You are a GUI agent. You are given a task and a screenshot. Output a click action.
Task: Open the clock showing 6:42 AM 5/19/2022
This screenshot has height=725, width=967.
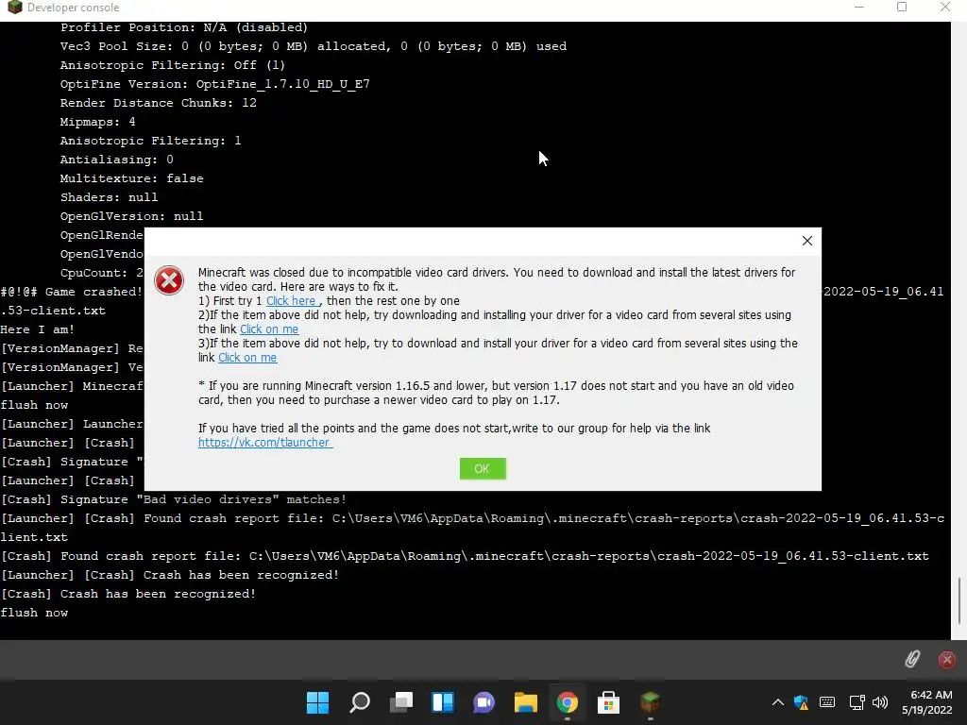(x=927, y=702)
